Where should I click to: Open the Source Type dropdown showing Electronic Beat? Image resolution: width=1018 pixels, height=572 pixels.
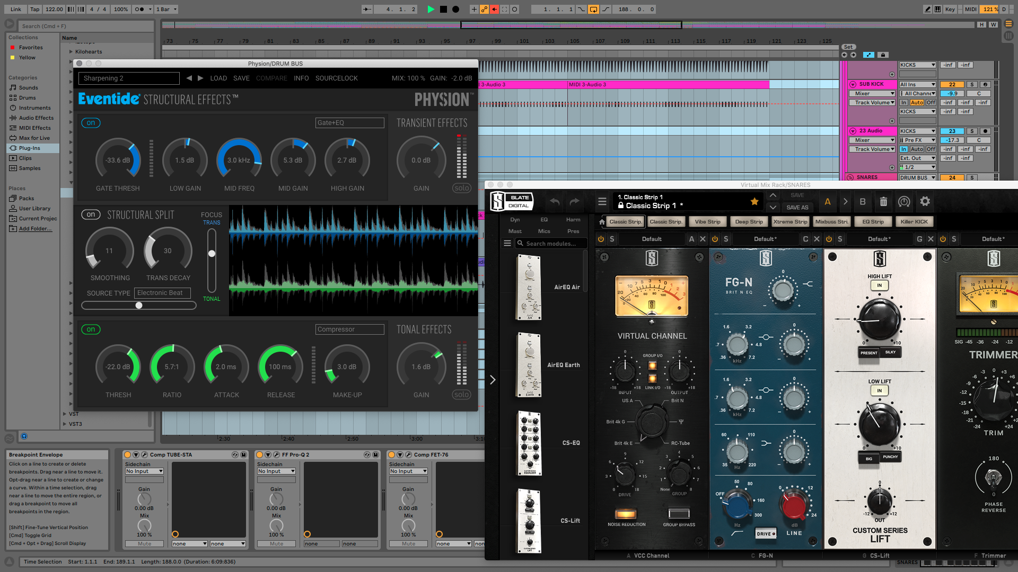[x=160, y=292]
